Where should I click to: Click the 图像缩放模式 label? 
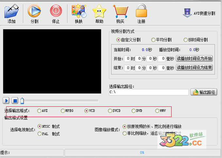coord(107,130)
